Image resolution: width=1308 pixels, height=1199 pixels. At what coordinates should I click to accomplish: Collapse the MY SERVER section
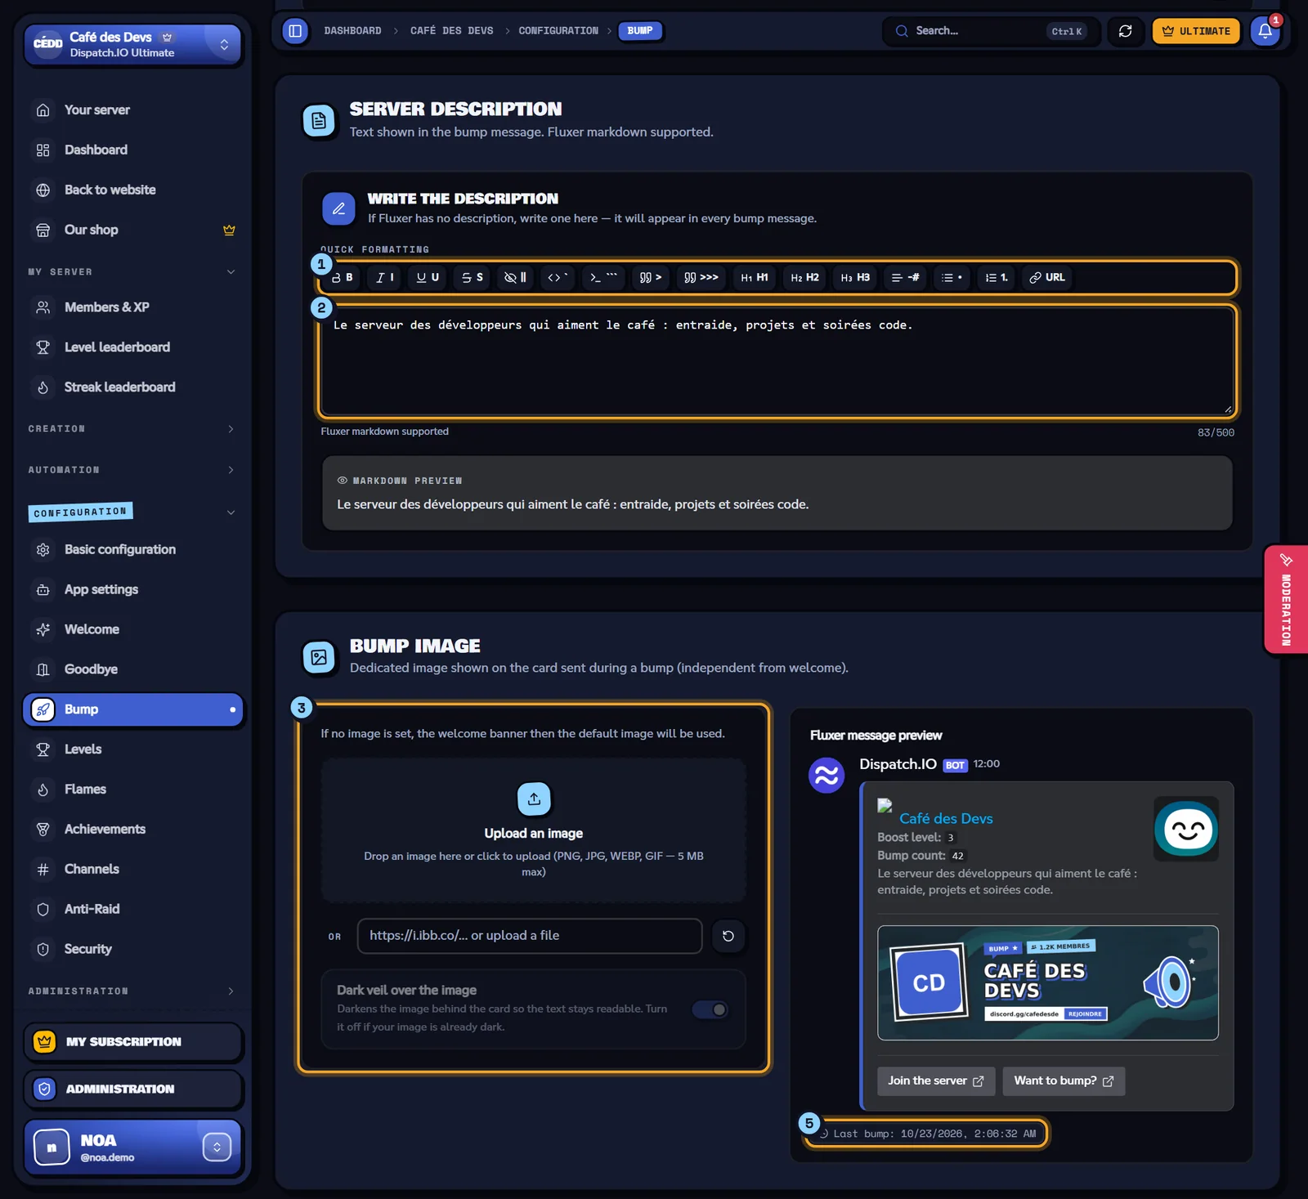click(133, 272)
